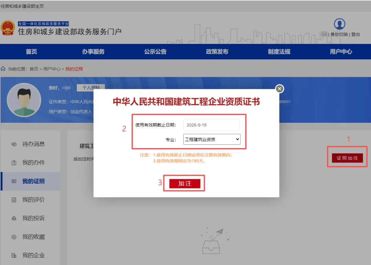The height and width of the screenshot is (265, 371).
Task: Click the national emblem logo
Action: tap(8, 28)
